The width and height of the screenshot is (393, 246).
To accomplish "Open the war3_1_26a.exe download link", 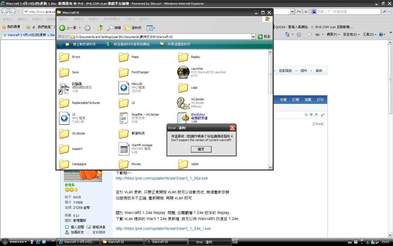I will 162,178.
